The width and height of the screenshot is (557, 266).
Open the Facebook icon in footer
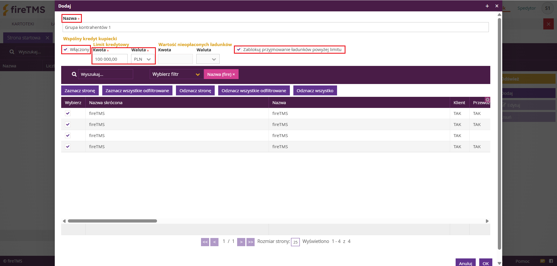coord(551,261)
